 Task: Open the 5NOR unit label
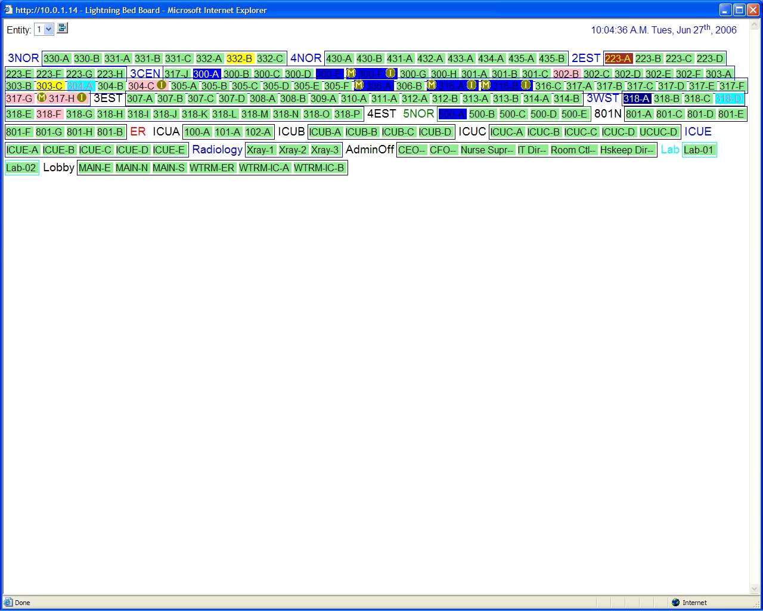click(418, 113)
